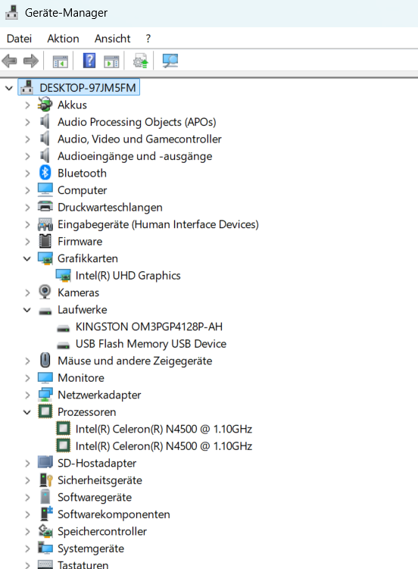
Task: Click the Netzwerkadapter network icon
Action: [x=45, y=395]
